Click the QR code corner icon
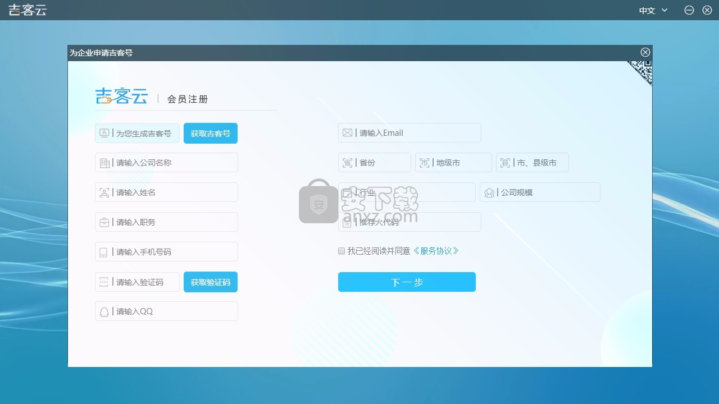The image size is (719, 404). pyautogui.click(x=642, y=71)
